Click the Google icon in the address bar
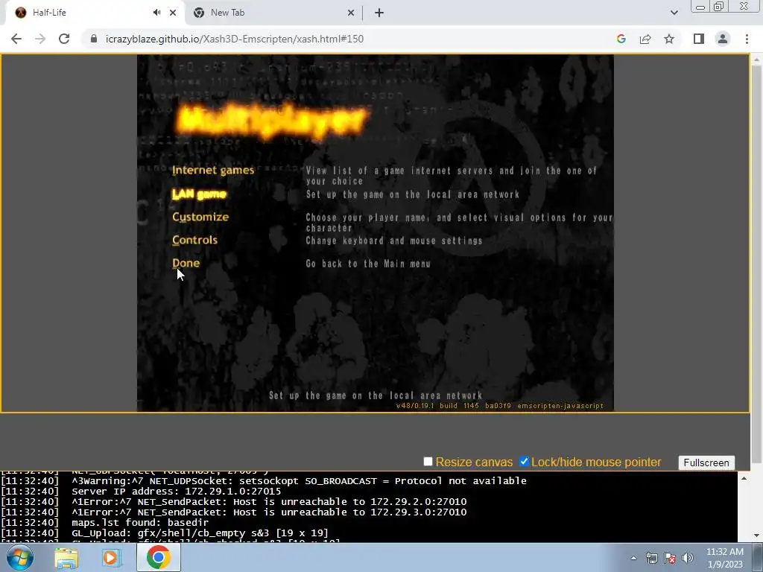Viewport: 763px width, 572px height. 621,39
